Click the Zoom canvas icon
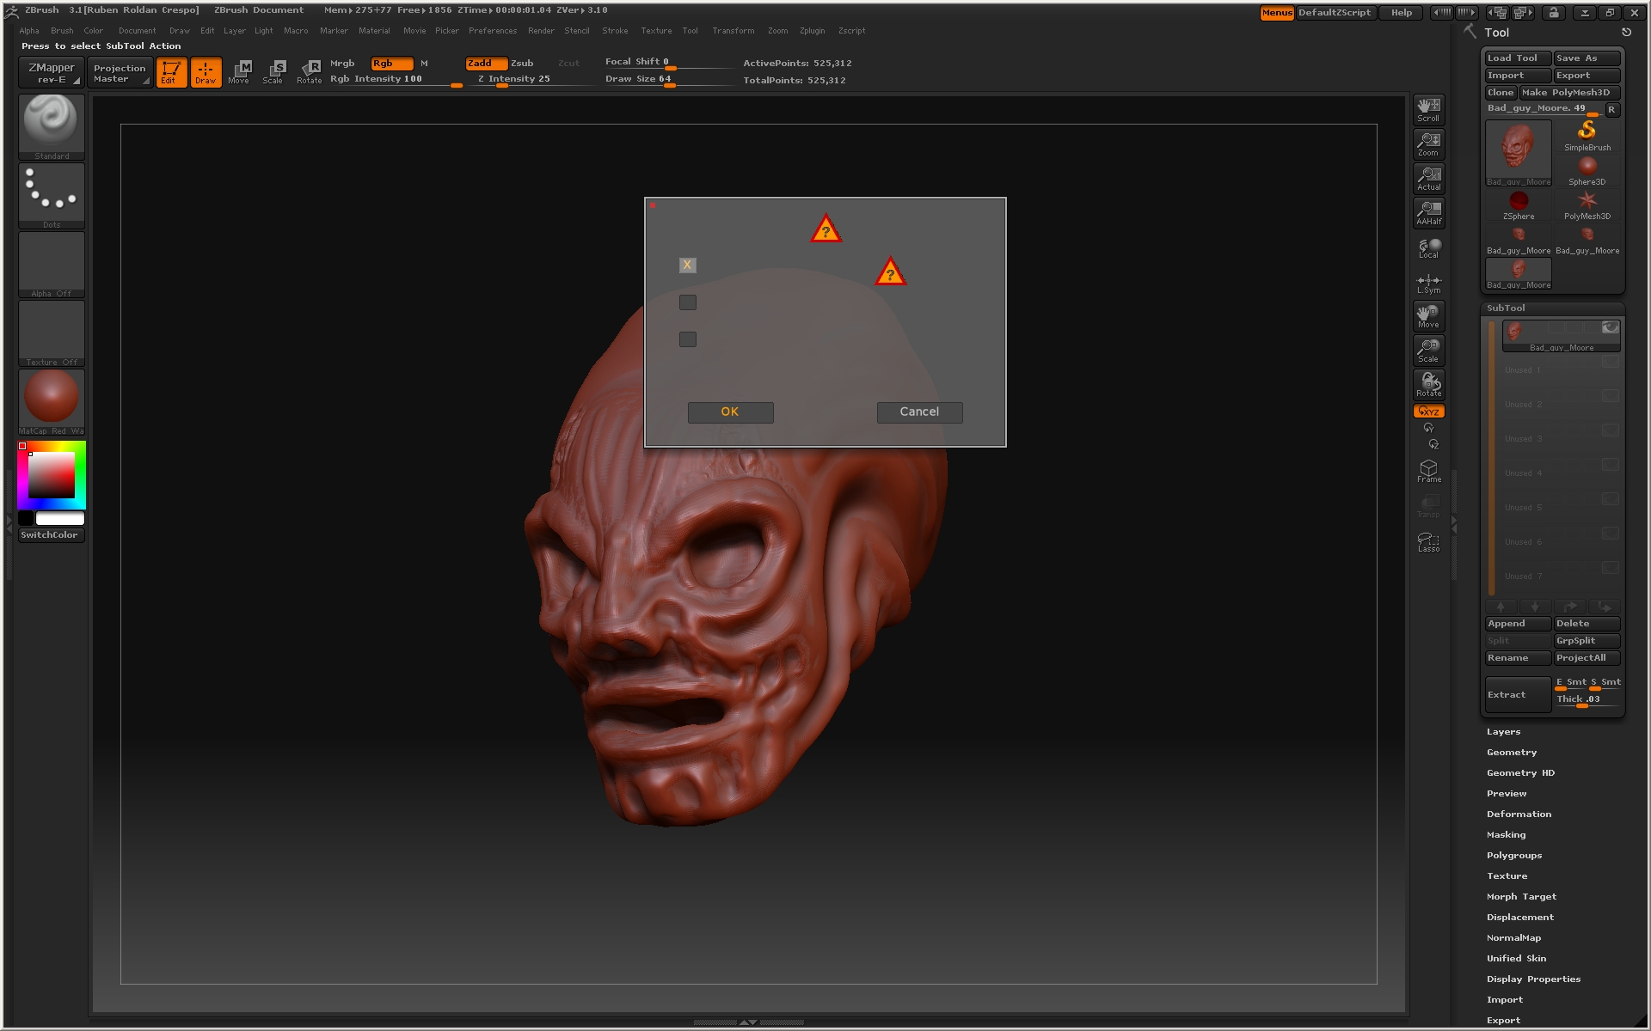The width and height of the screenshot is (1651, 1031). tap(1428, 143)
